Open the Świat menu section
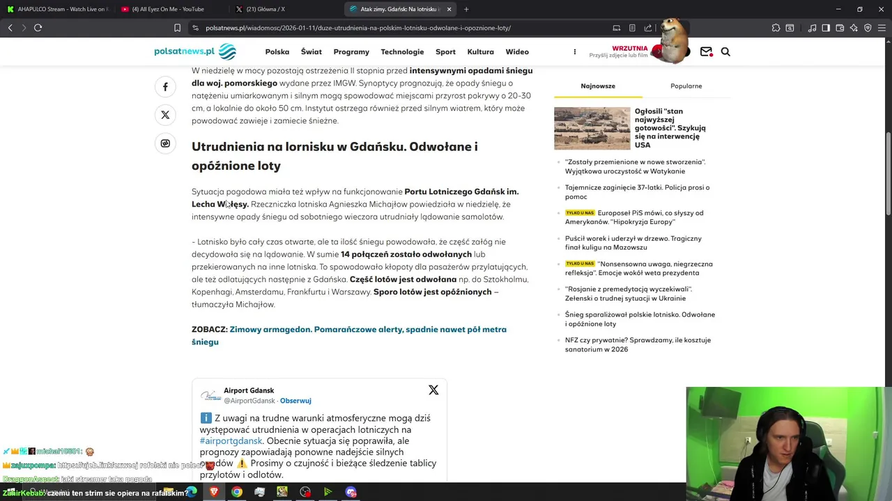The height and width of the screenshot is (501, 892). coord(312,51)
